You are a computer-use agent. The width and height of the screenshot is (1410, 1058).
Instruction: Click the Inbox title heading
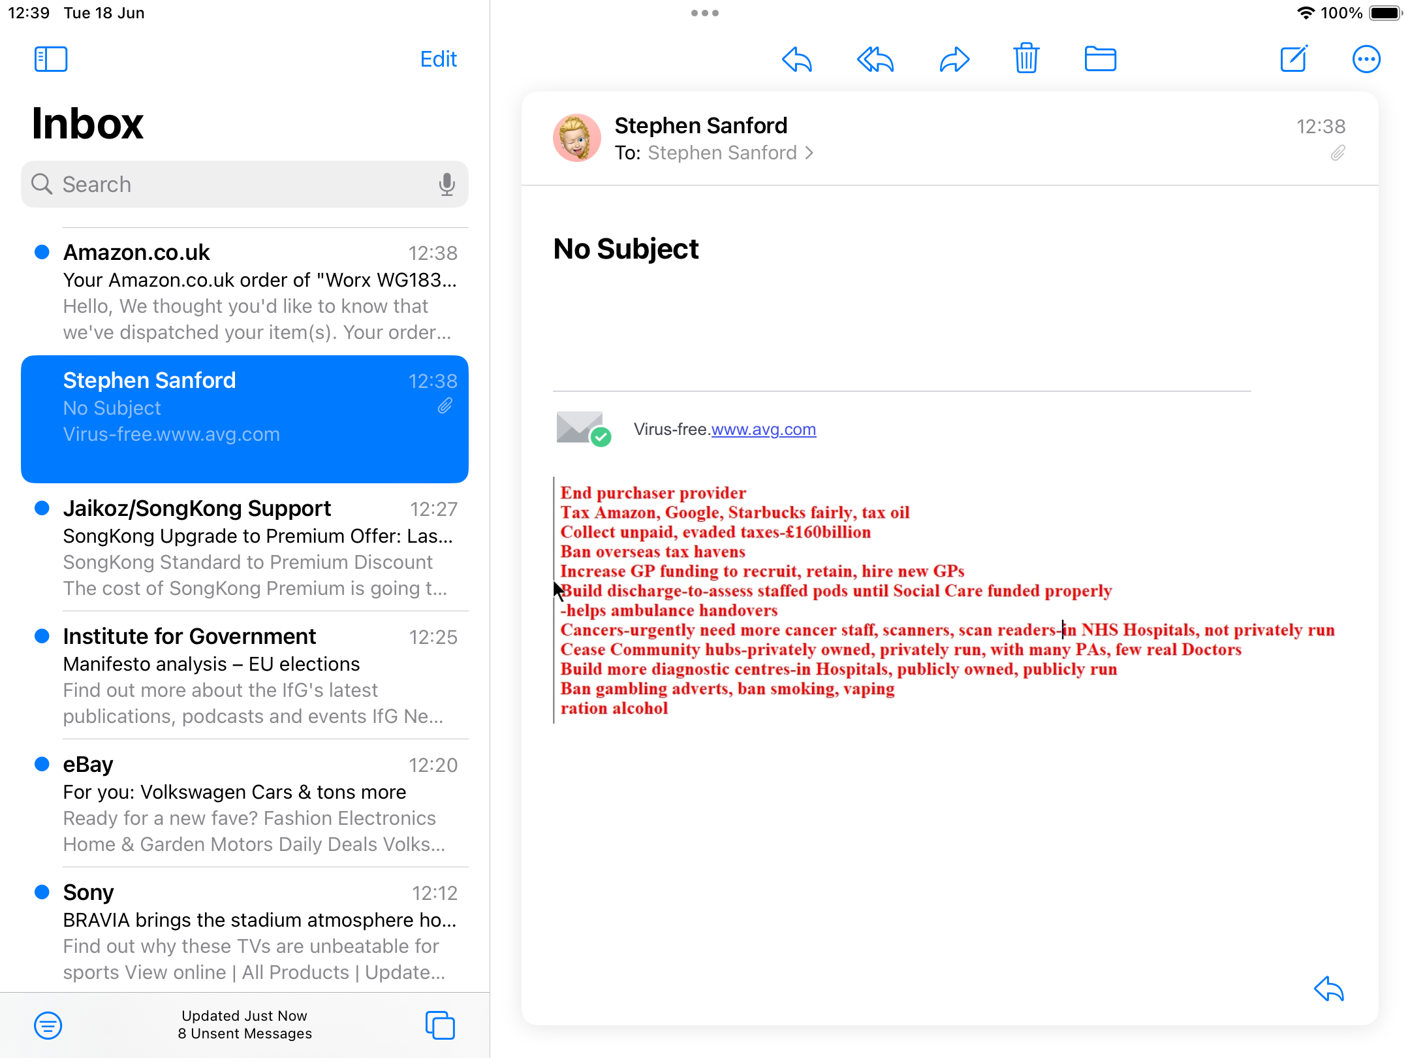click(87, 123)
